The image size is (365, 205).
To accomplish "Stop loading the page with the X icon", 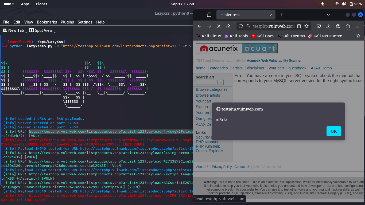I will pyautogui.click(x=219, y=26).
